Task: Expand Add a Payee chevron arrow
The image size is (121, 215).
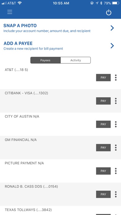Action: (112, 46)
